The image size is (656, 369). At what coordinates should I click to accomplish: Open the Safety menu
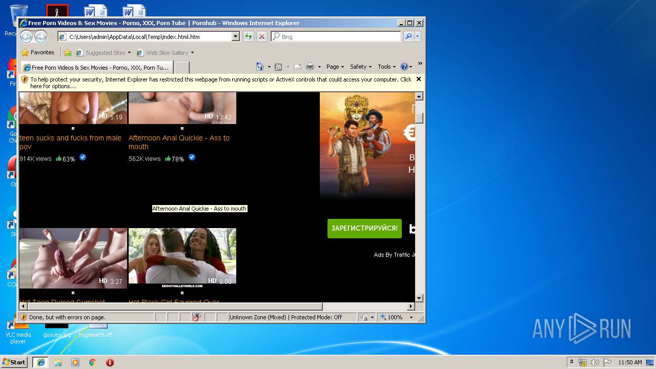pyautogui.click(x=361, y=67)
